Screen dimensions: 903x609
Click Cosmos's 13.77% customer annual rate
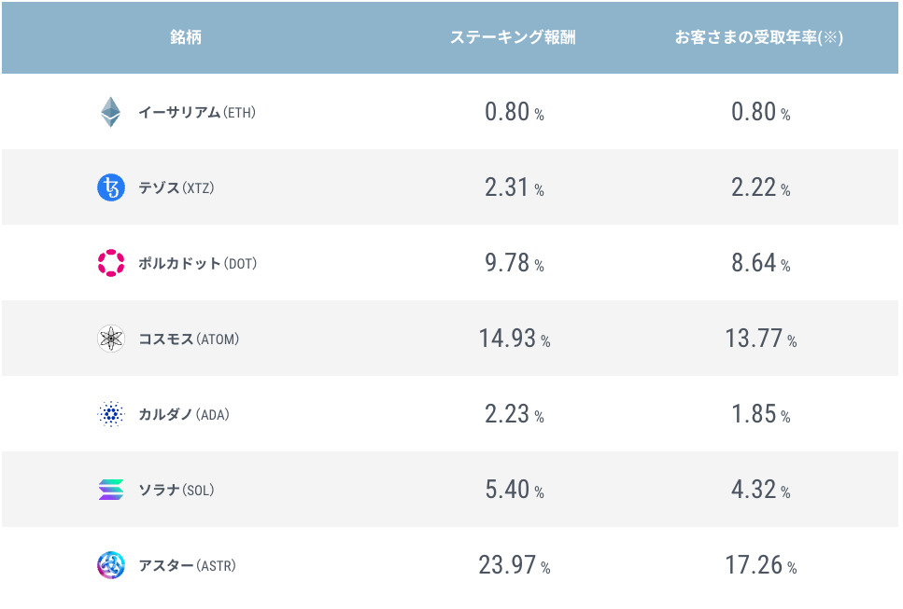[760, 339]
